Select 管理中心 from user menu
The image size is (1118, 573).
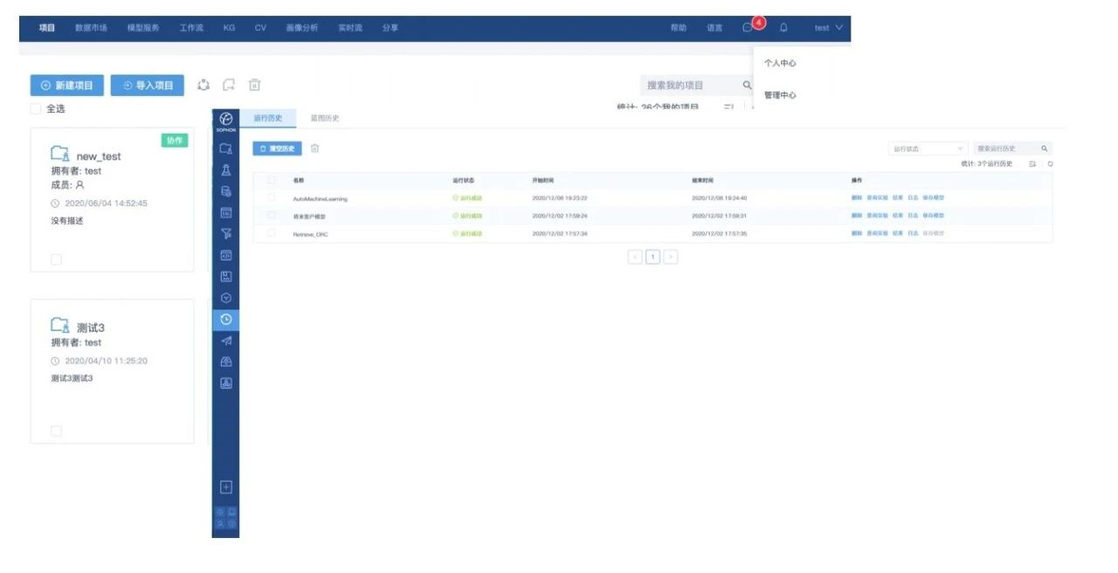click(780, 95)
